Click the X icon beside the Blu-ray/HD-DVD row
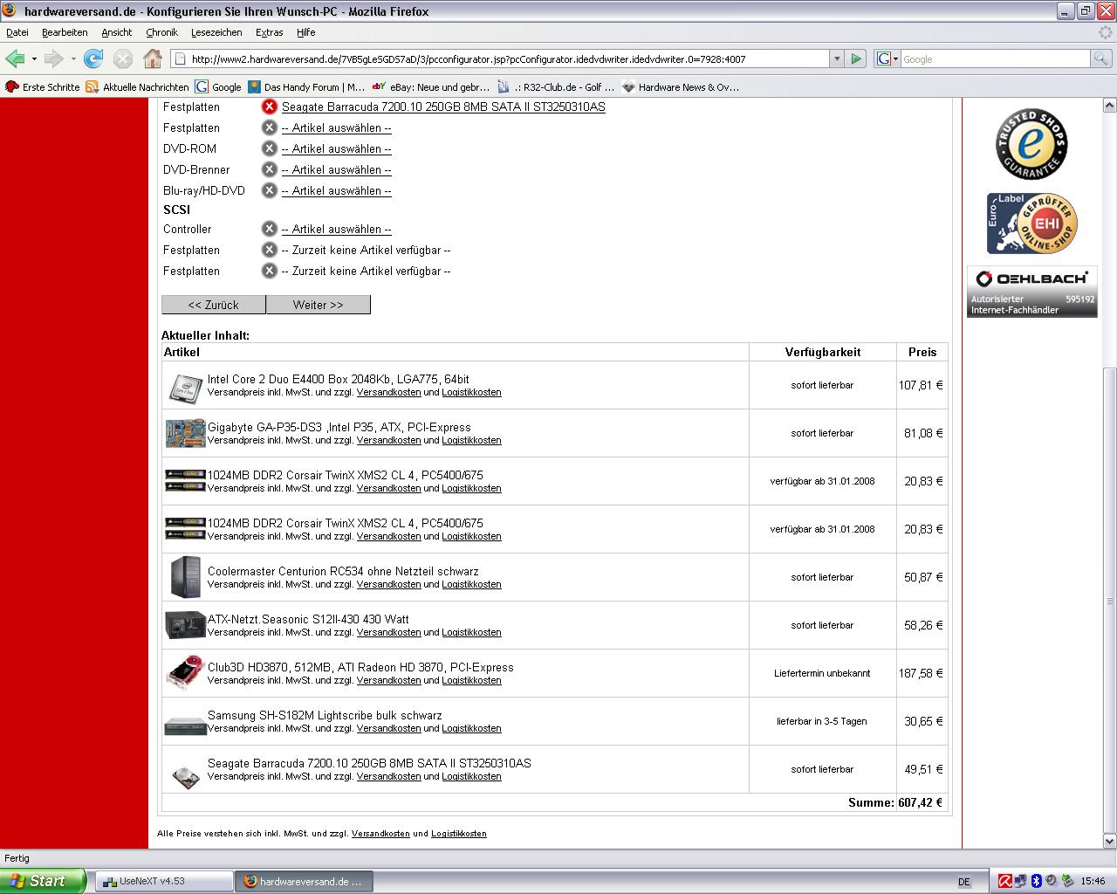This screenshot has height=894, width=1117. pyautogui.click(x=269, y=190)
